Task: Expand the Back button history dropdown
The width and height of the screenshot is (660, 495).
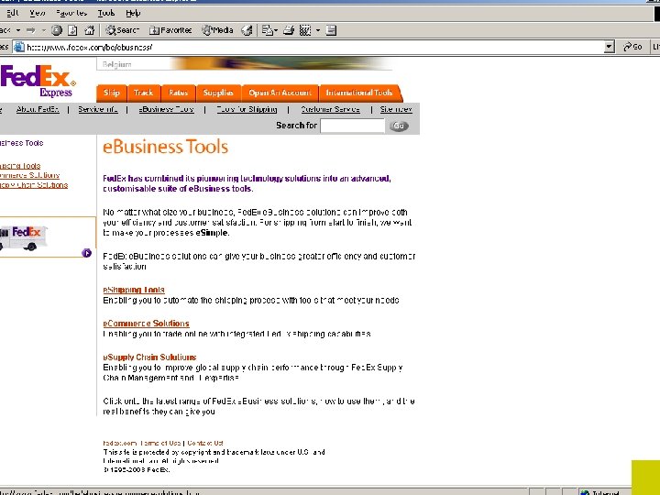Action: click(x=18, y=30)
